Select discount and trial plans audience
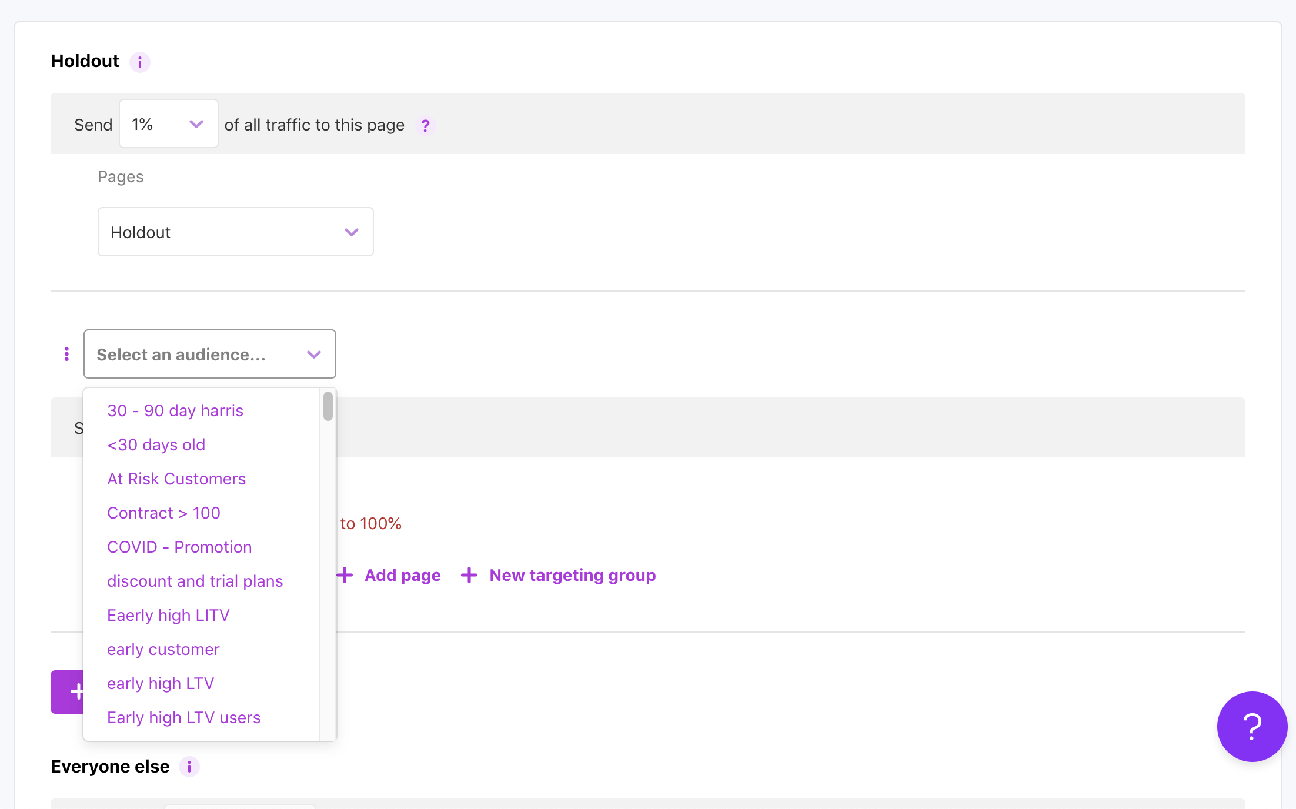 tap(195, 581)
